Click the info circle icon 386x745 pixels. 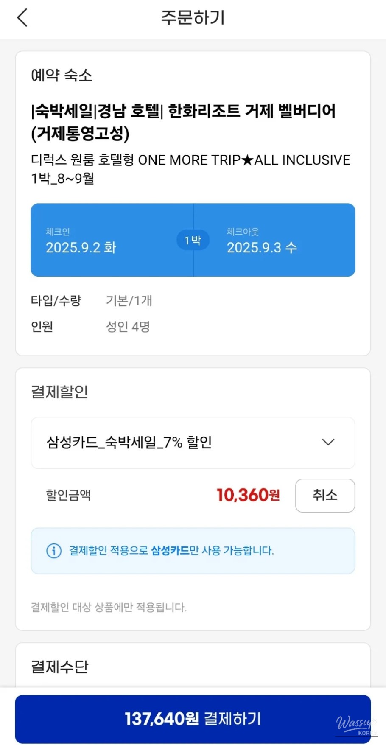(x=54, y=551)
